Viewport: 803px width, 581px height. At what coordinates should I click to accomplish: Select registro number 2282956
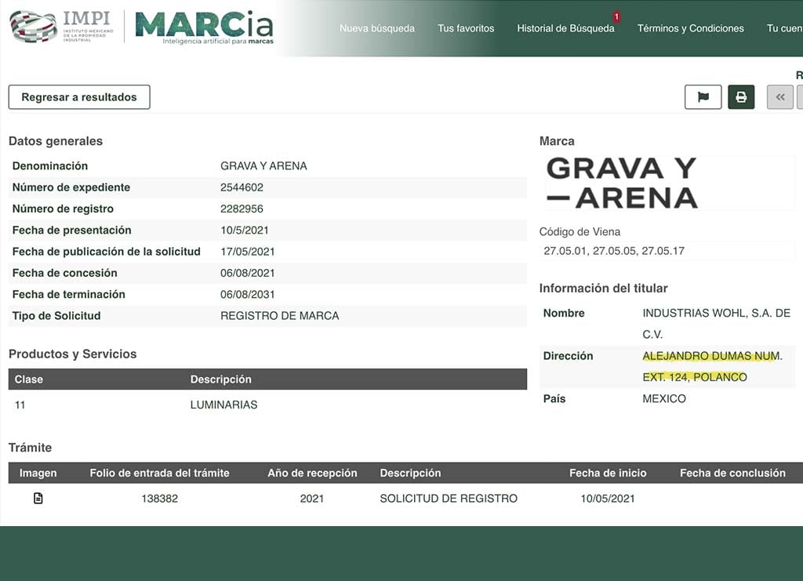[x=242, y=209]
